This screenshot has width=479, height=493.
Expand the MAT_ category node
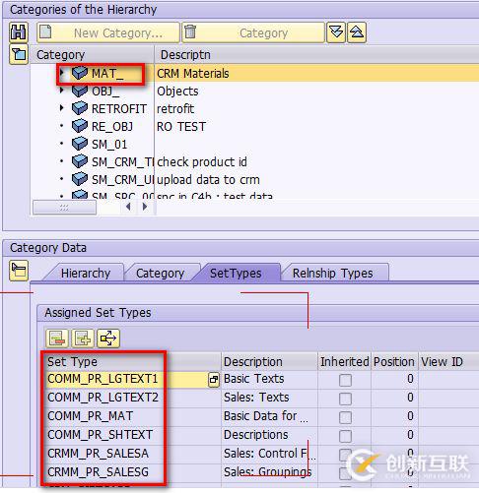(61, 73)
